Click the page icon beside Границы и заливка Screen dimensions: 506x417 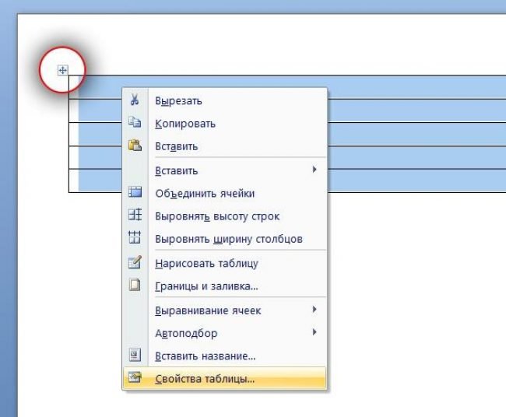[x=135, y=286]
